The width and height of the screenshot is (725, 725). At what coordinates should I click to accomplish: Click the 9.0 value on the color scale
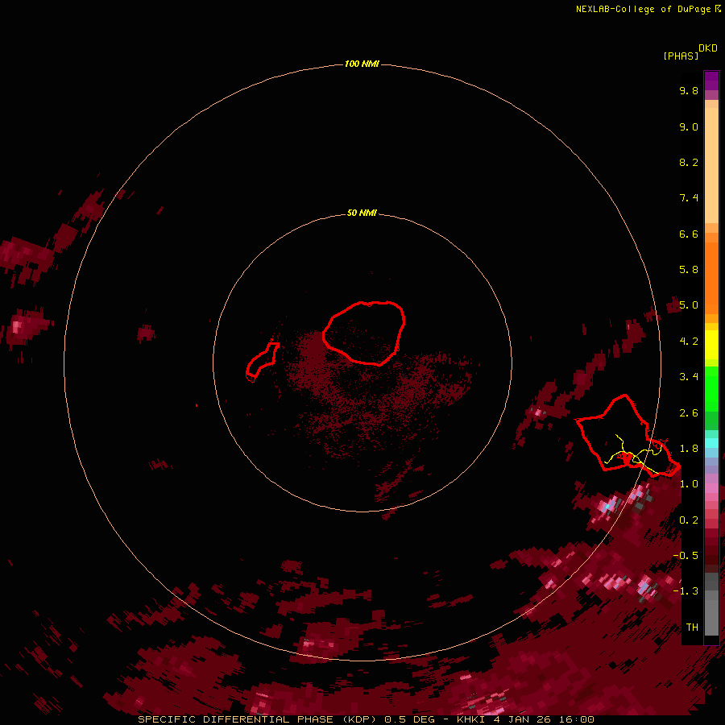coord(689,126)
